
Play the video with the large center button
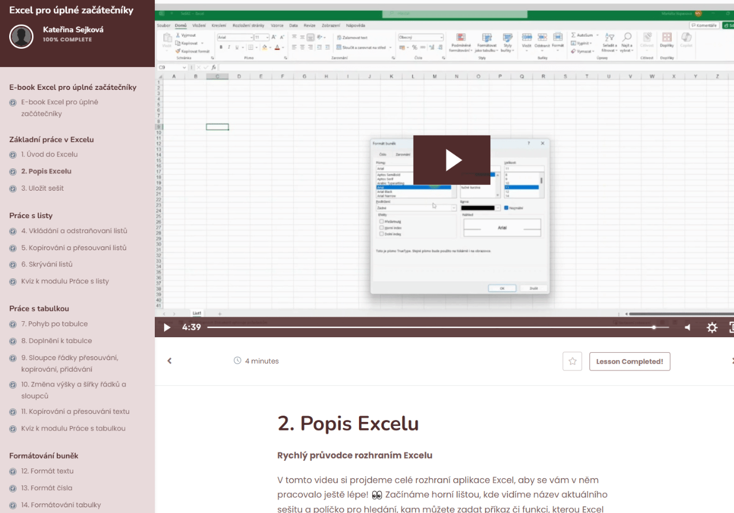452,160
